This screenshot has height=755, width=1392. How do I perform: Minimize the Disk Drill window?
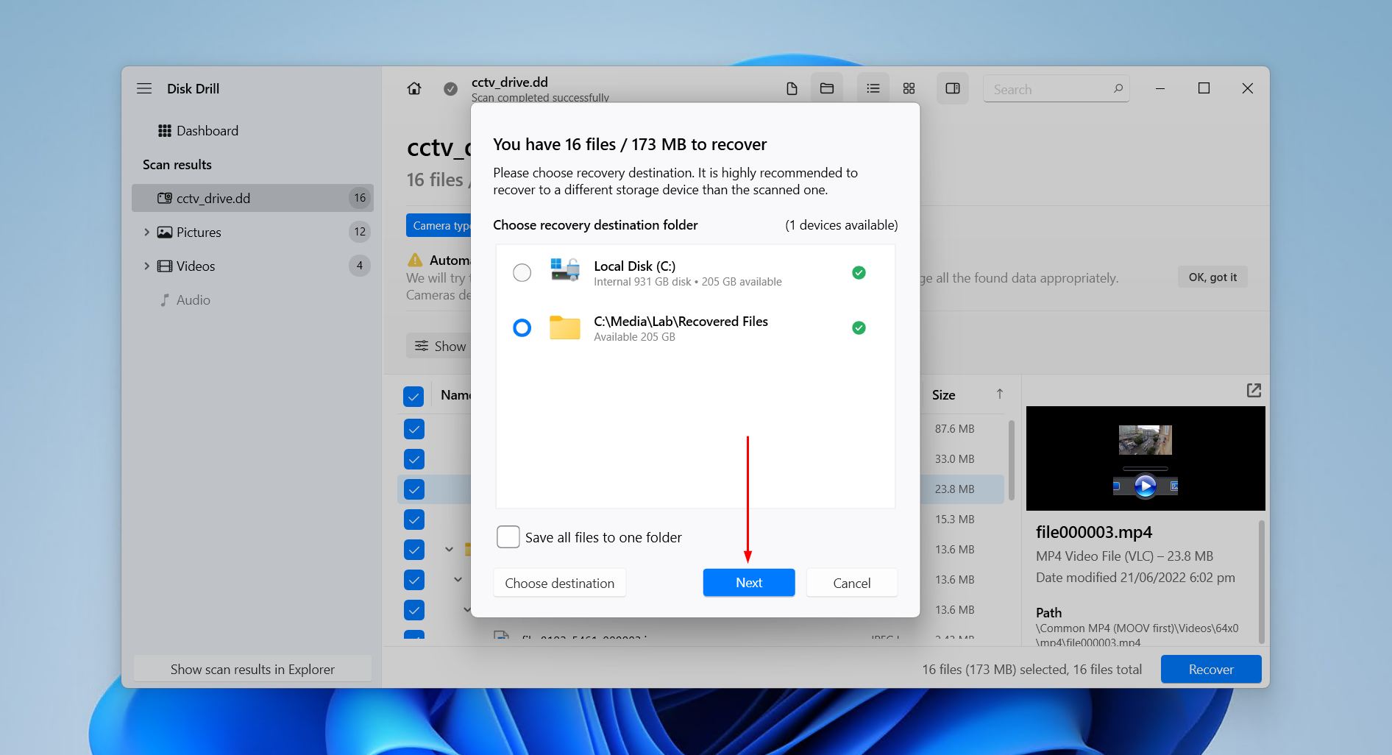point(1160,88)
